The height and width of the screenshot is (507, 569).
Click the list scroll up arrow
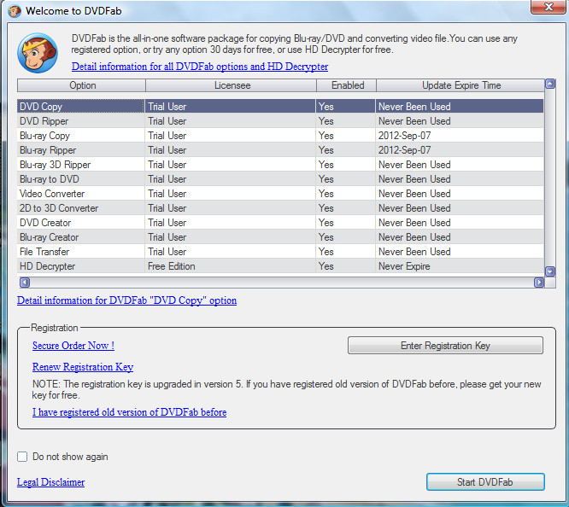[x=550, y=84]
